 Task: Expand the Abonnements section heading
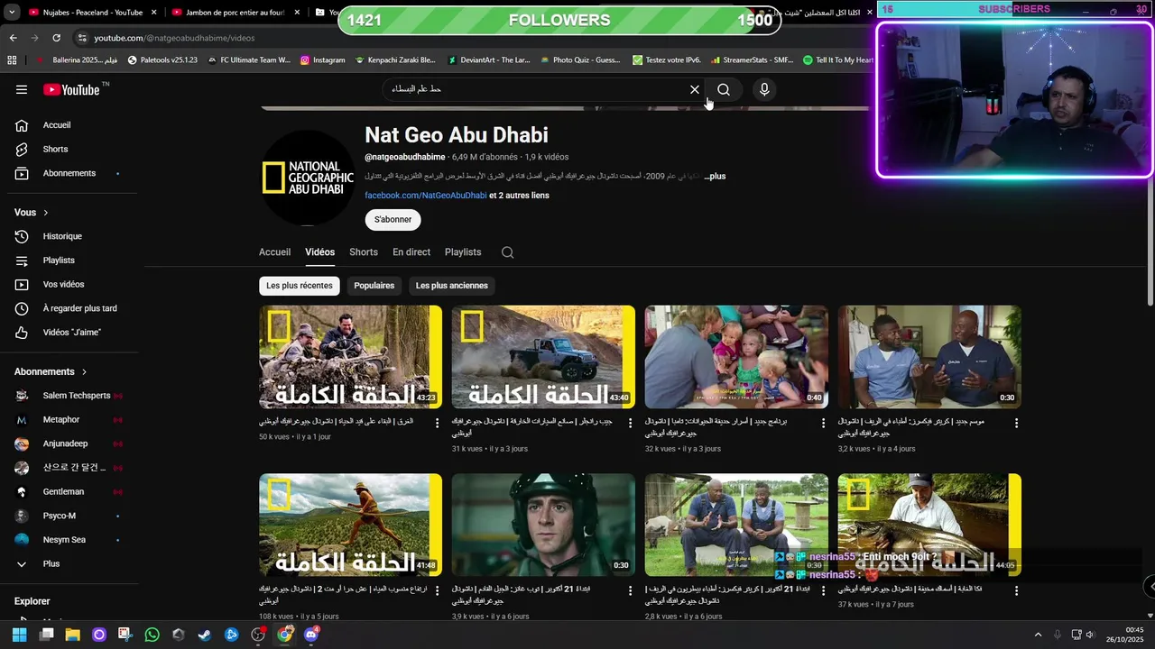51,371
